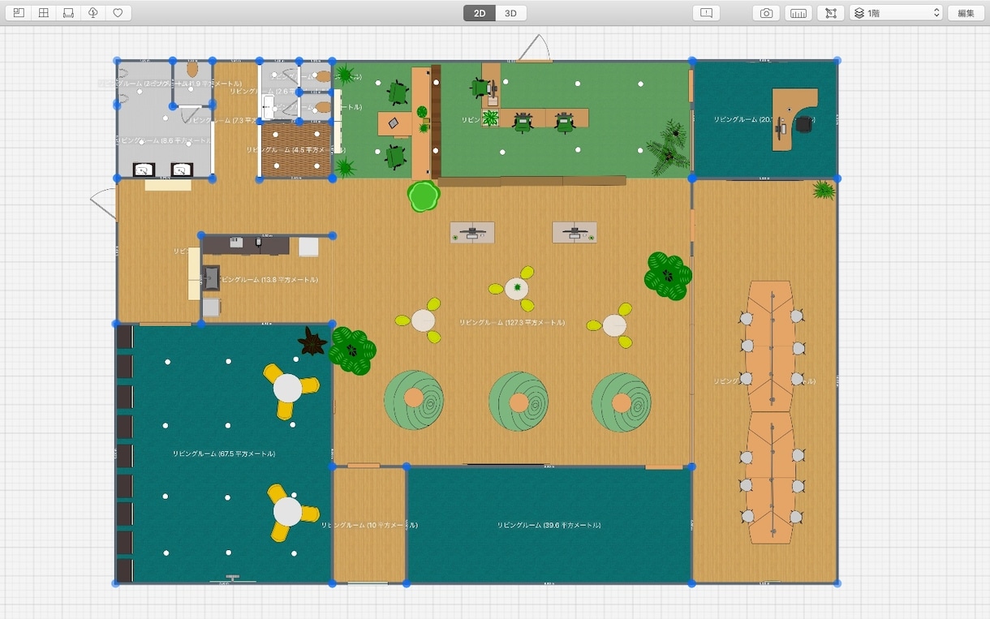Open the 1階 floor level dropdown
The image size is (990, 619).
pyautogui.click(x=896, y=13)
